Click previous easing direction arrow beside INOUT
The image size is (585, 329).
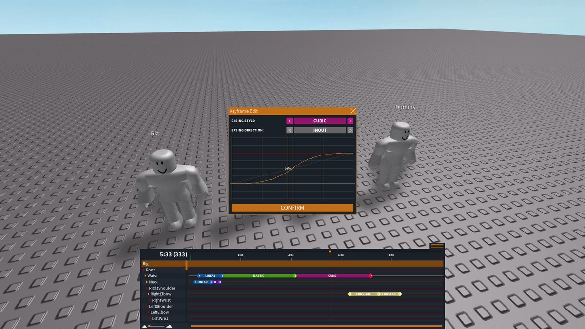tap(289, 130)
